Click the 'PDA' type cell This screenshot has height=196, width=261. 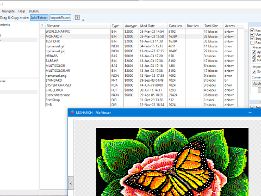115,85
